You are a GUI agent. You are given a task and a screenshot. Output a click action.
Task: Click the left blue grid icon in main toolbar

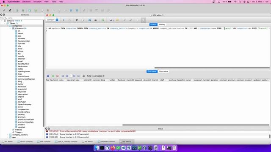point(71,10)
